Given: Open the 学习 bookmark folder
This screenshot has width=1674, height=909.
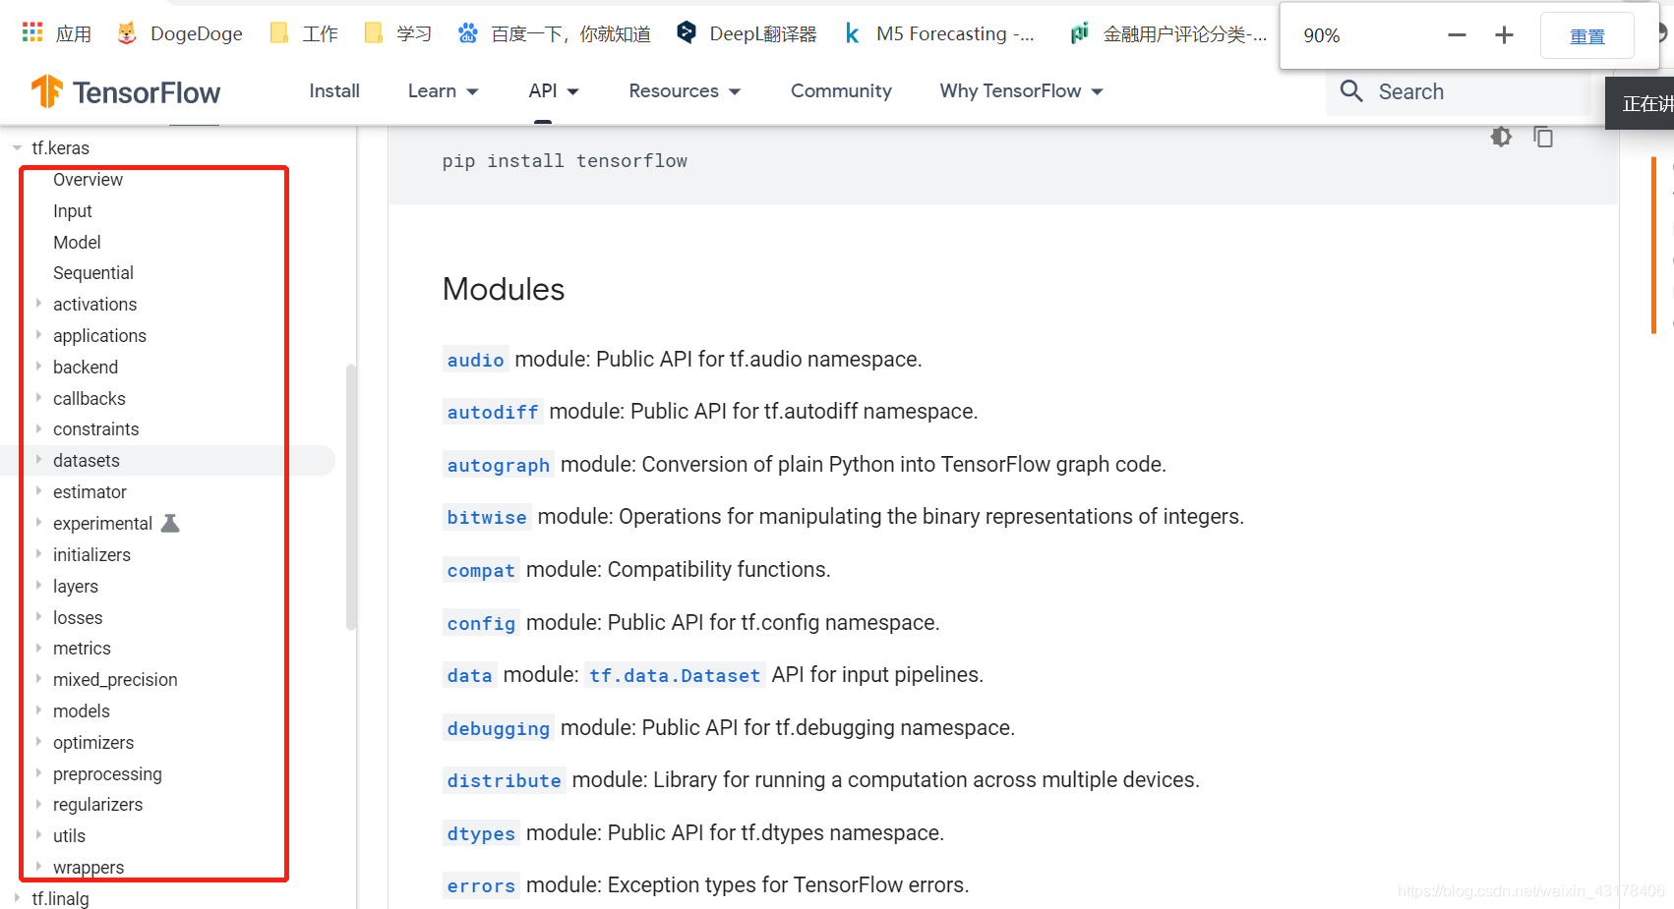Looking at the screenshot, I should click(x=398, y=33).
